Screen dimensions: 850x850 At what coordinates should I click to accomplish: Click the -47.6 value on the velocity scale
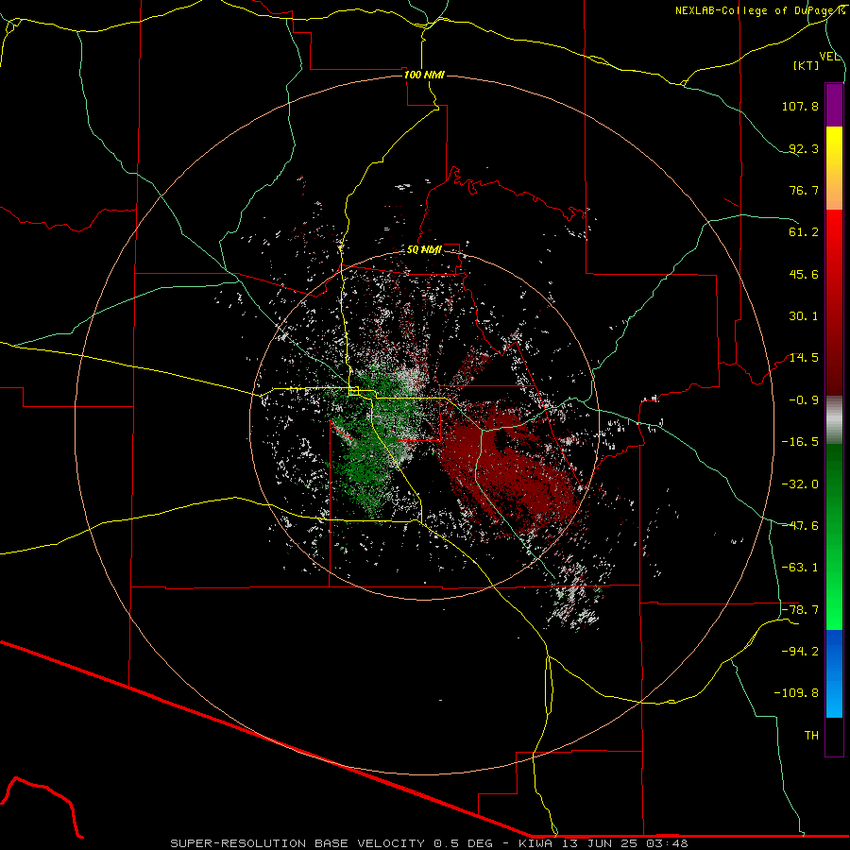(x=800, y=526)
